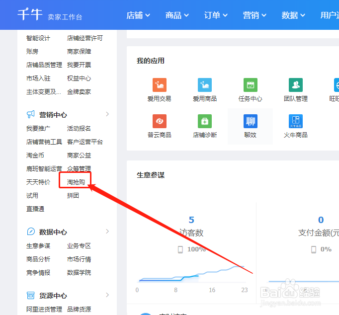
Task: Open the 数据 dropdown menu
Action: 293,15
